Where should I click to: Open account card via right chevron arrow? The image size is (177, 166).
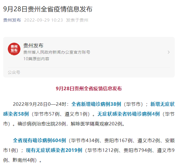(169, 52)
